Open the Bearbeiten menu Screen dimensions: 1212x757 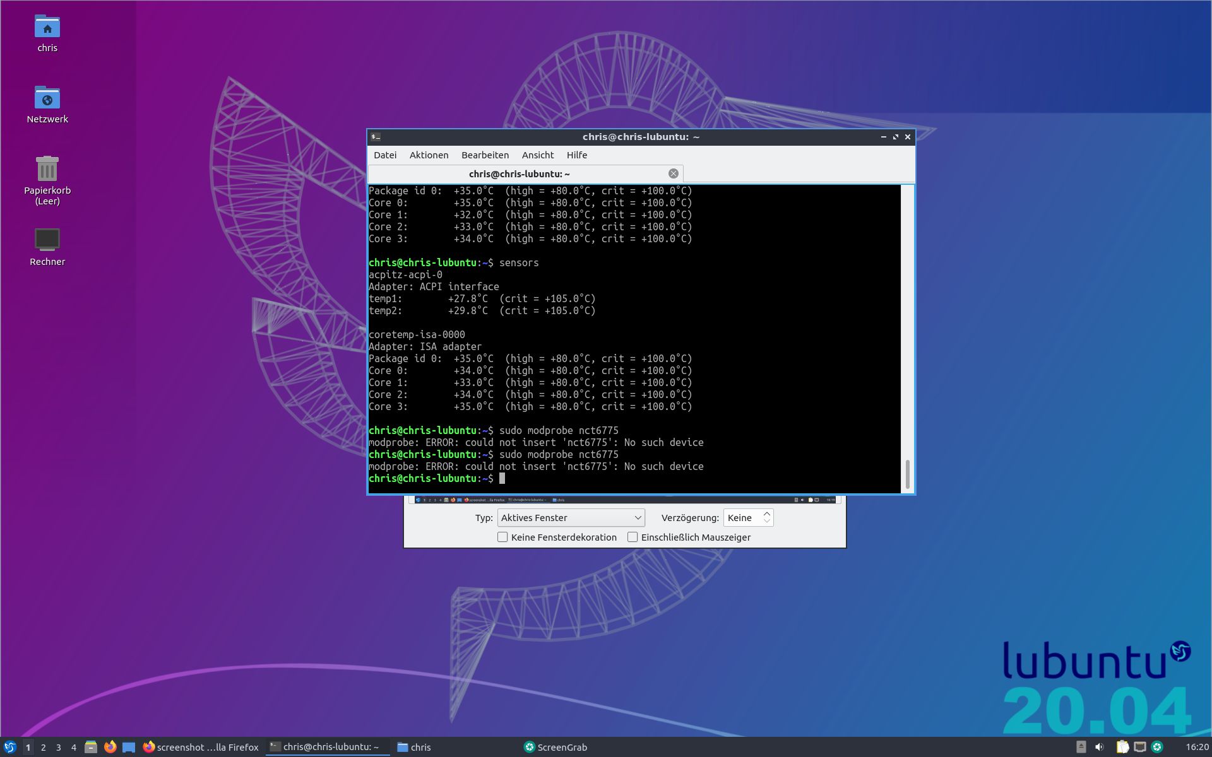coord(485,155)
